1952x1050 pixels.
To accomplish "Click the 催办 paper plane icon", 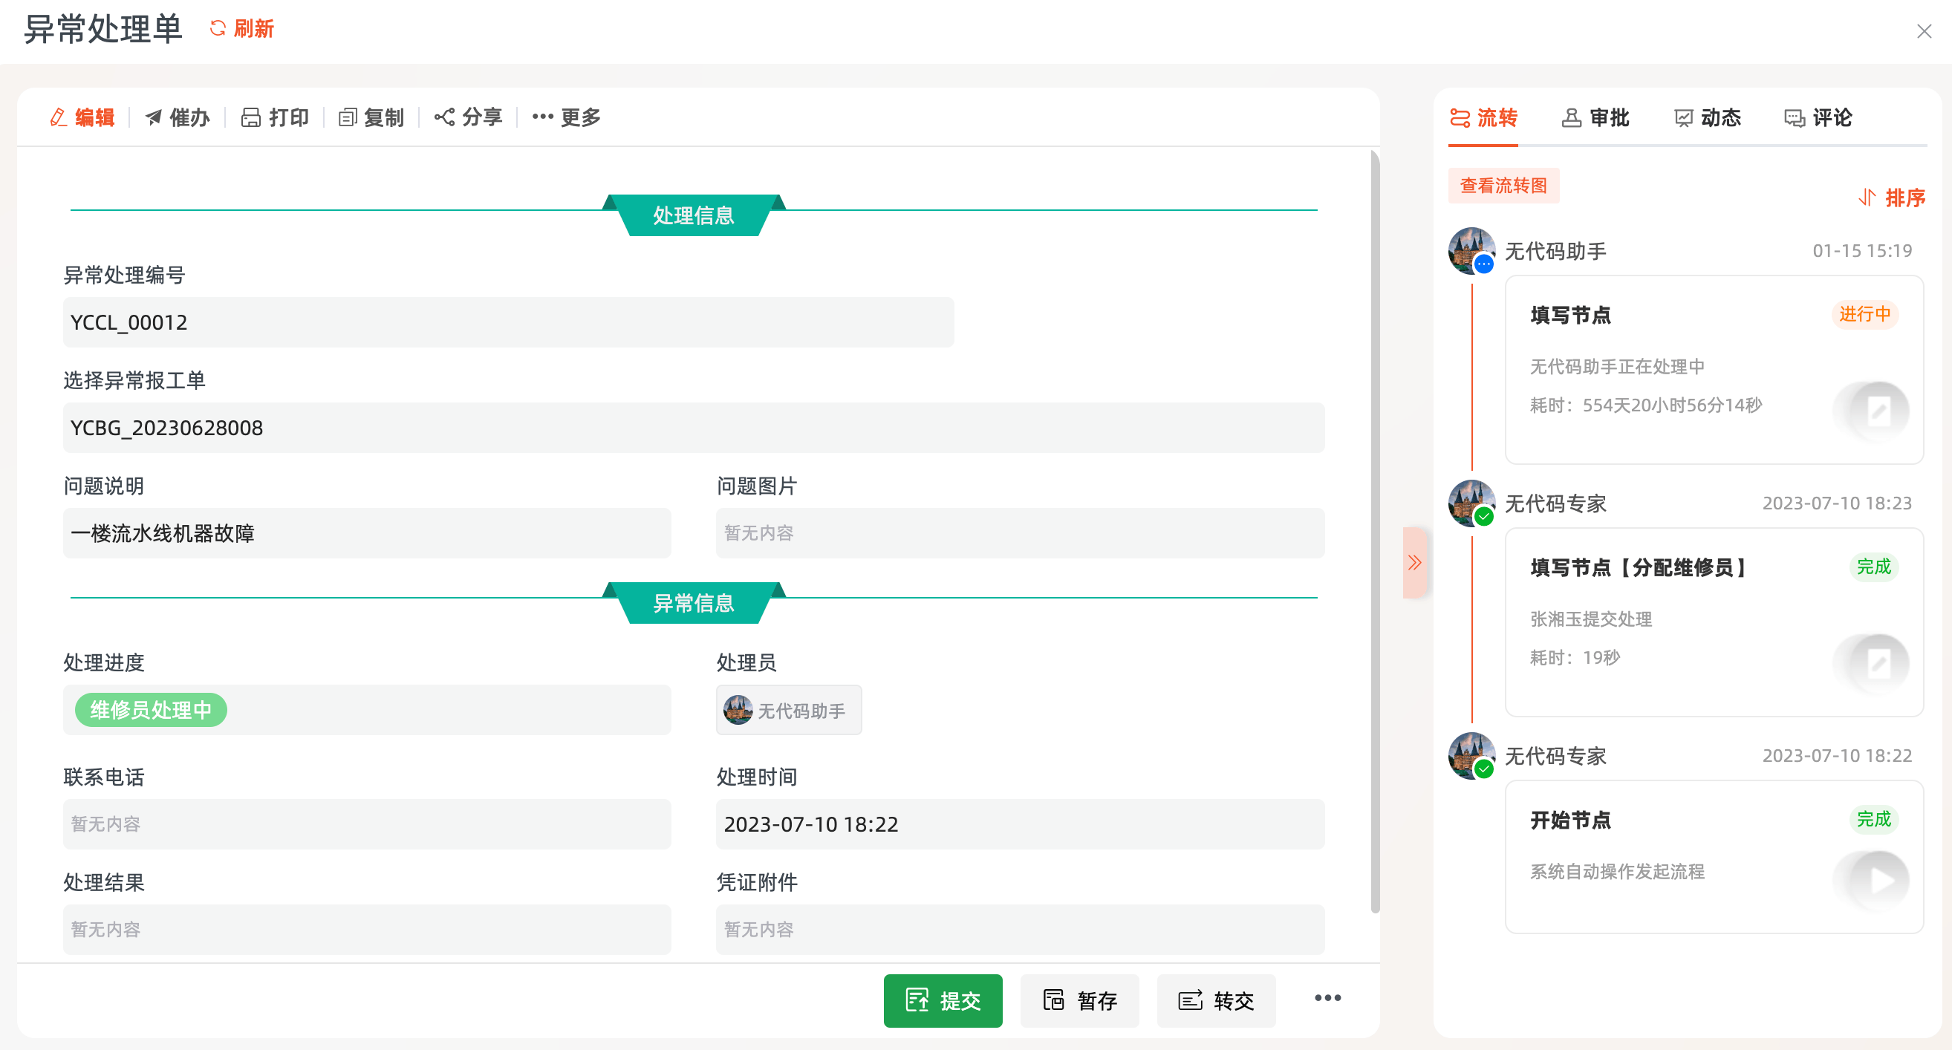I will (154, 117).
